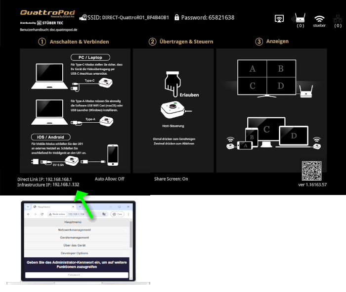Click the padlock icon beside Password
346x292 pixels.
click(x=176, y=17)
